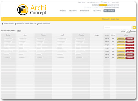This screenshot has height=101, width=138.
Task: Click the Déconnexion link
Action: coord(115,2)
